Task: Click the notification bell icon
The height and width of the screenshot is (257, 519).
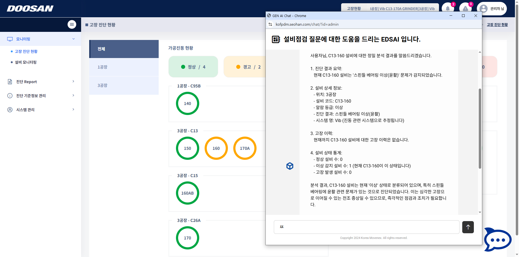Action: tap(448, 9)
